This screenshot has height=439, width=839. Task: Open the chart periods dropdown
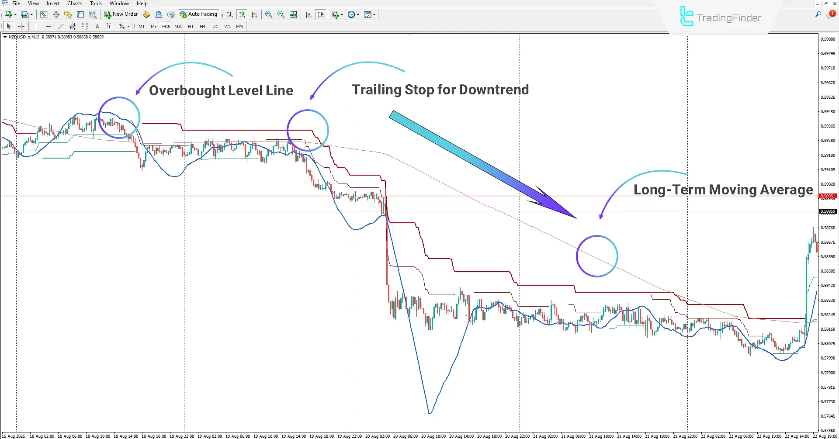(357, 14)
